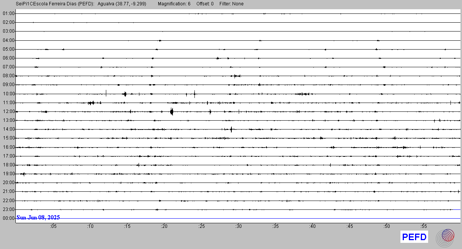Select the 07:00 hour label
Screen dimensions: 462x249
point(8,67)
